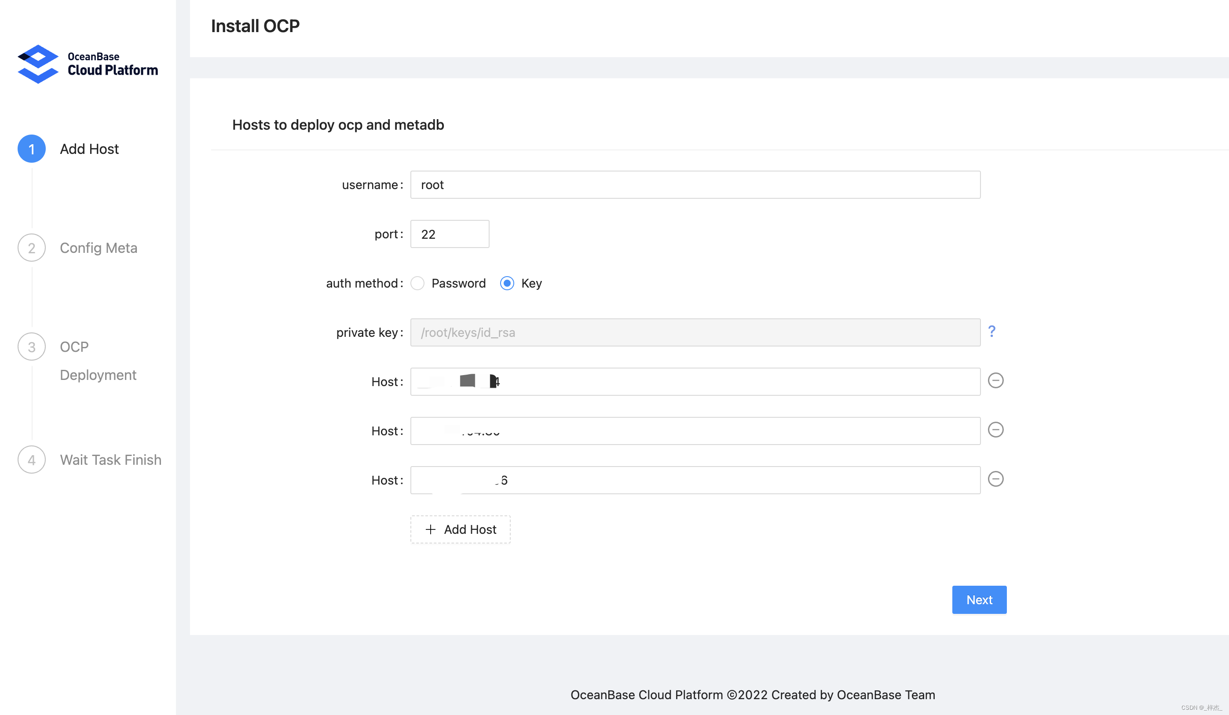Image resolution: width=1229 pixels, height=715 pixels.
Task: Click the private key help question mark
Action: coord(991,332)
